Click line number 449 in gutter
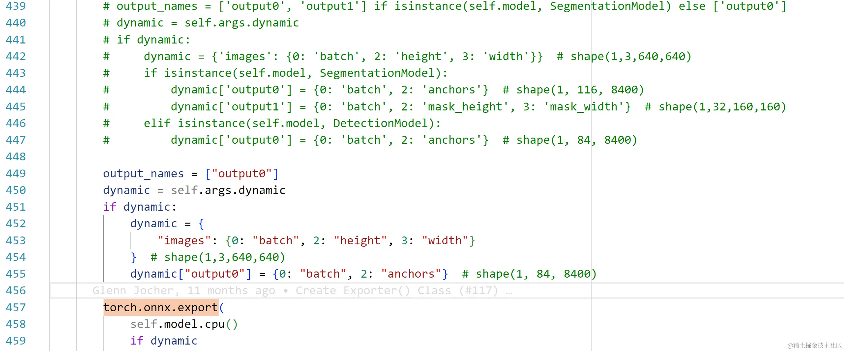844x351 pixels. 16,174
